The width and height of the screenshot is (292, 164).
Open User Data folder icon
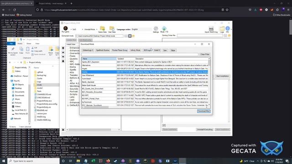(112, 28)
